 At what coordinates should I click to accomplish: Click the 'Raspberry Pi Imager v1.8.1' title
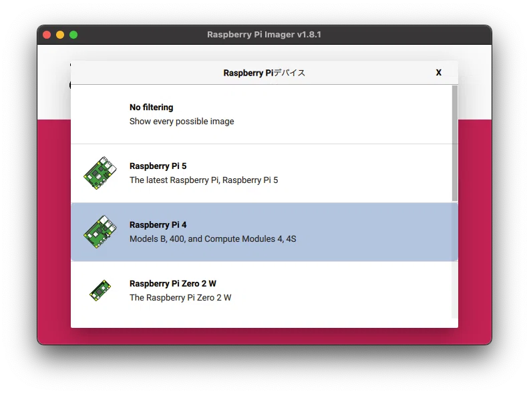[x=264, y=35]
